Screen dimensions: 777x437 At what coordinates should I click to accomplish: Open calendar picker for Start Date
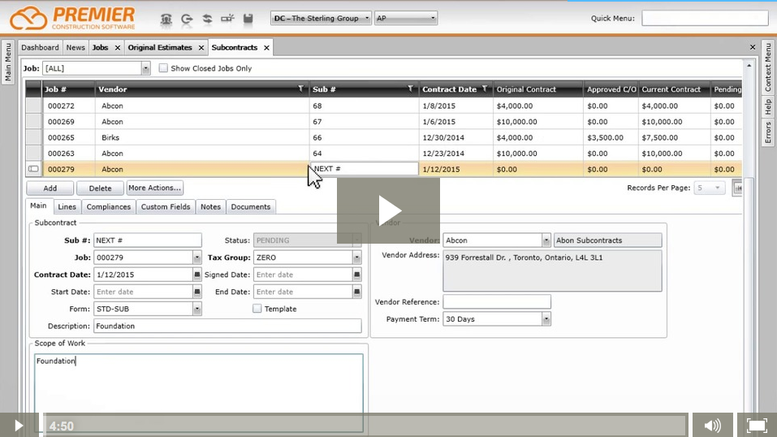[196, 292]
